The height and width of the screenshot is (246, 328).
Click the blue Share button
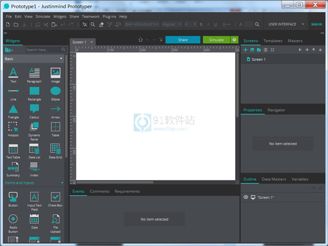[183, 40]
